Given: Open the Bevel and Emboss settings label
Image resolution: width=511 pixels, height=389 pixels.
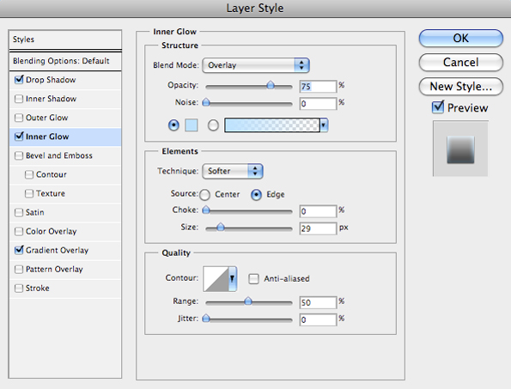Looking at the screenshot, I should [x=59, y=155].
